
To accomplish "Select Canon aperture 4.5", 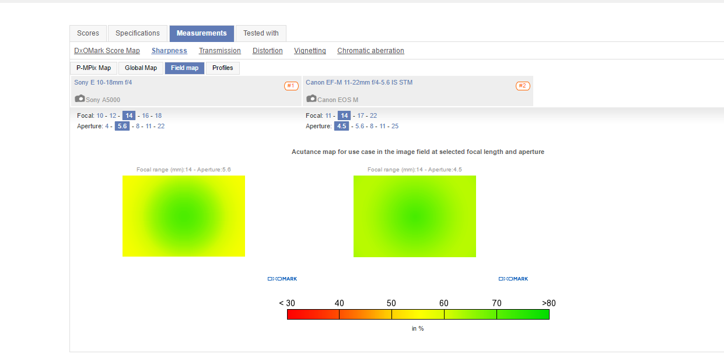I will click(341, 126).
